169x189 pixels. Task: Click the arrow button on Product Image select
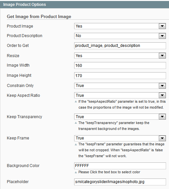[162, 26]
